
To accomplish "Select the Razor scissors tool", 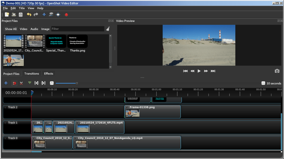I will coord(21,83).
